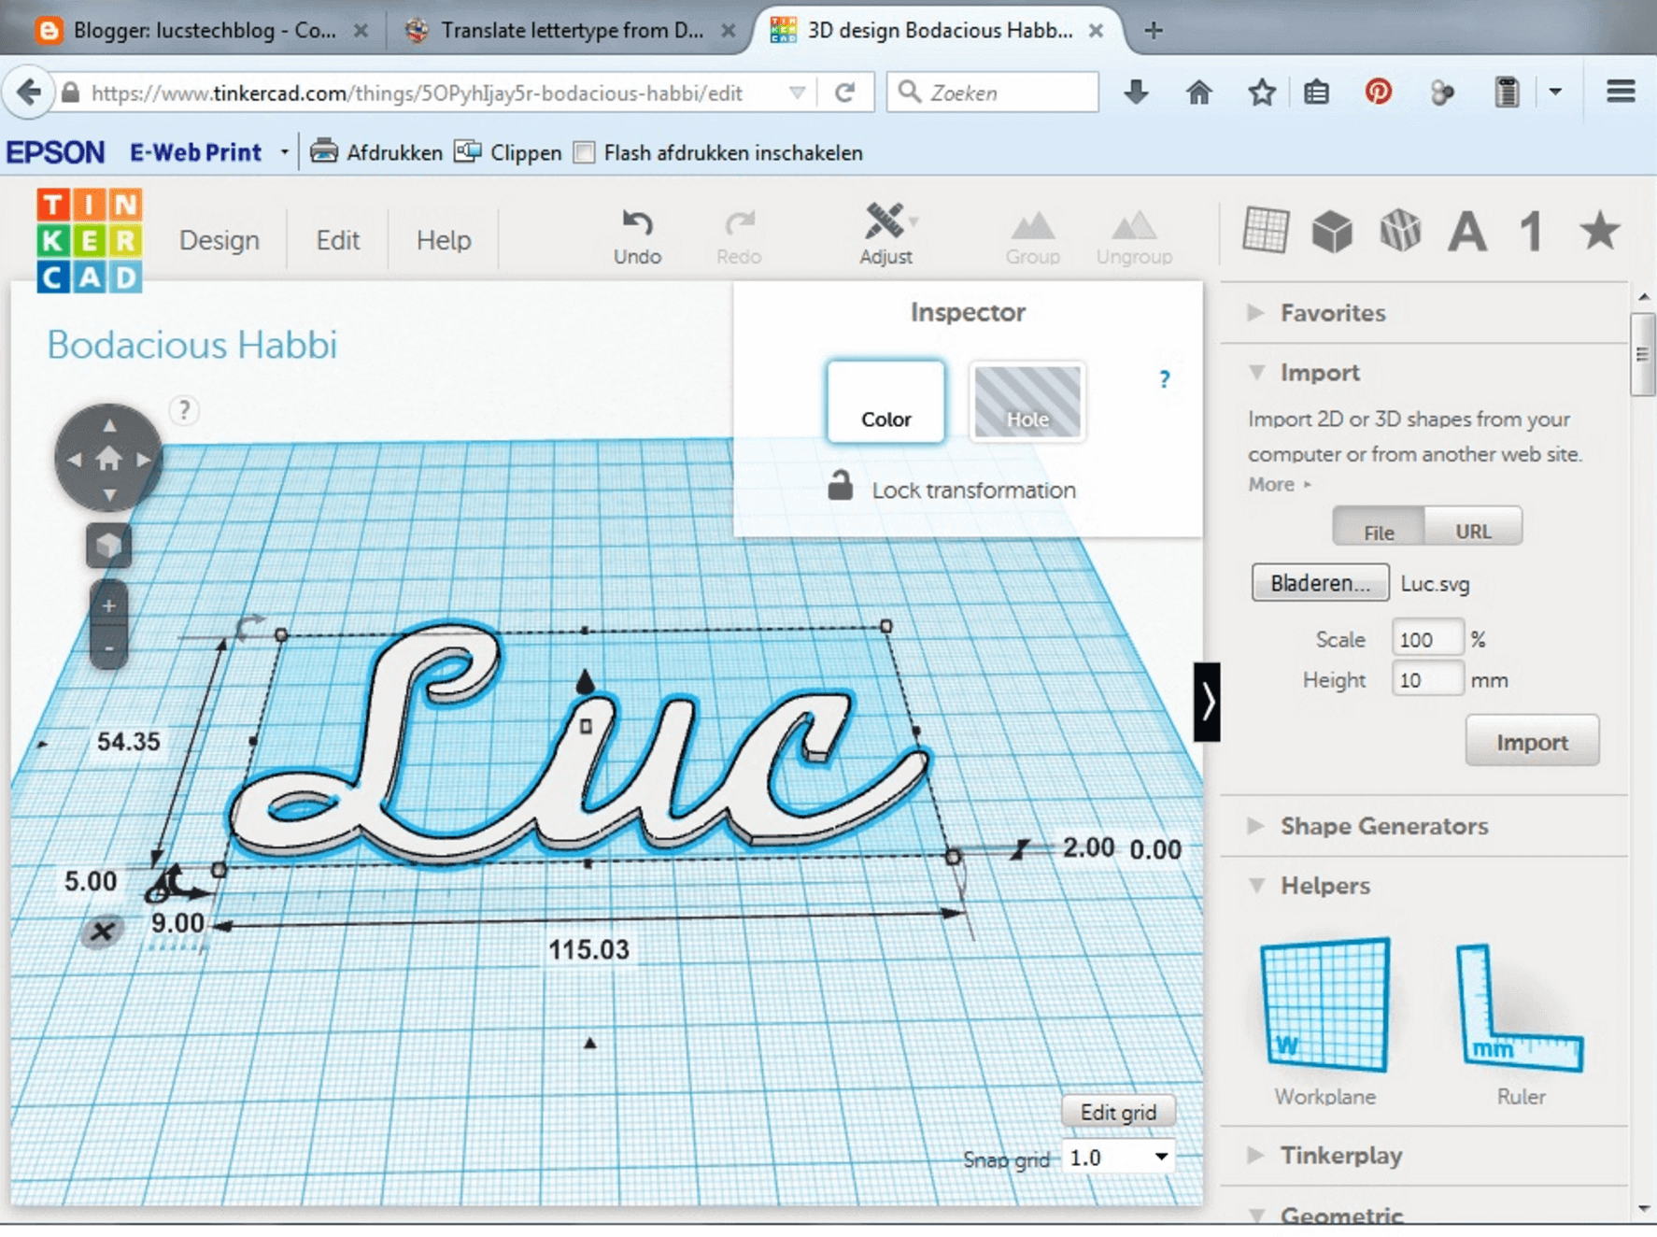Open the URL bar history dropdown
Screen dimensions: 1657x1237
pyautogui.click(x=797, y=92)
